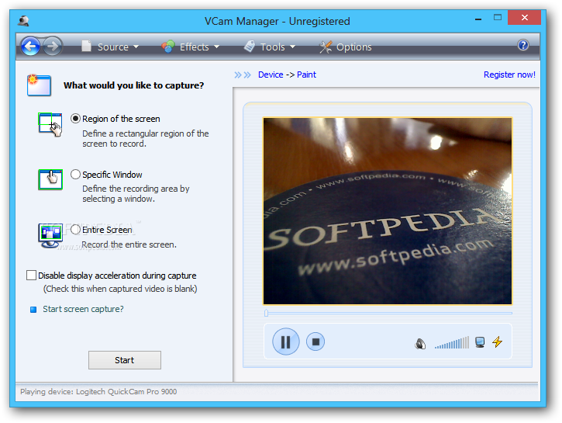Viewport: 562px width, 423px height.
Task: Click the double chevron arrows icon
Action: (243, 75)
